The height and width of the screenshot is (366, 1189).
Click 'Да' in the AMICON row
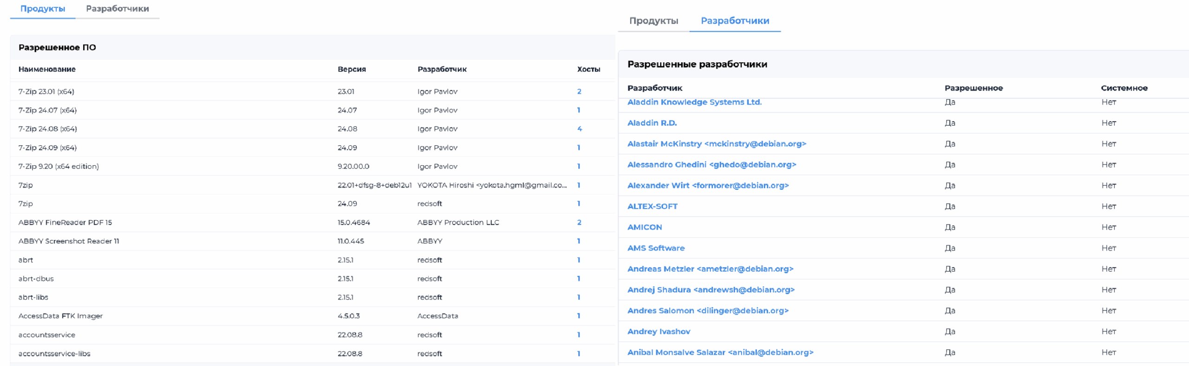[950, 227]
